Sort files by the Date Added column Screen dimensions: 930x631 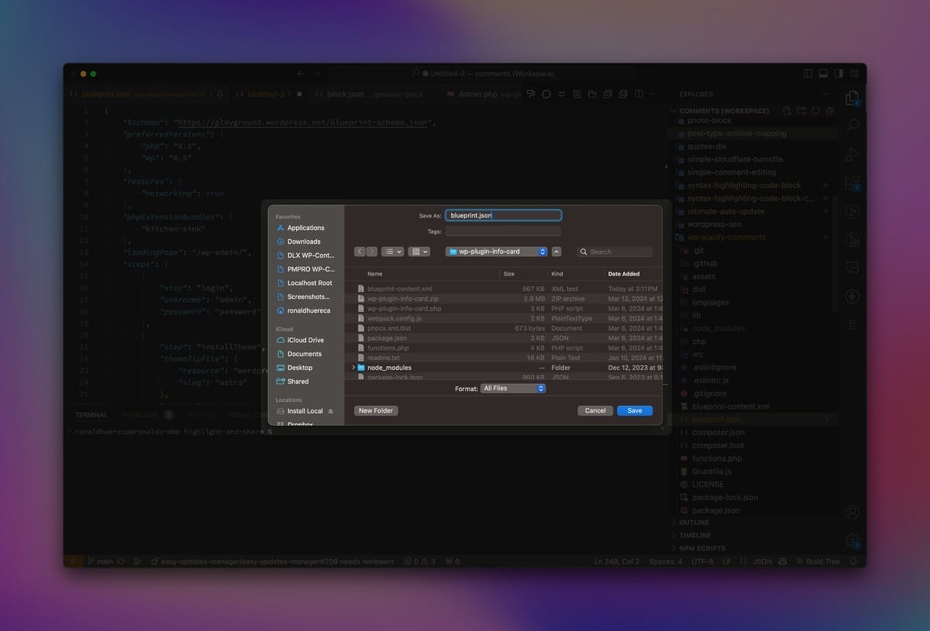click(x=624, y=274)
